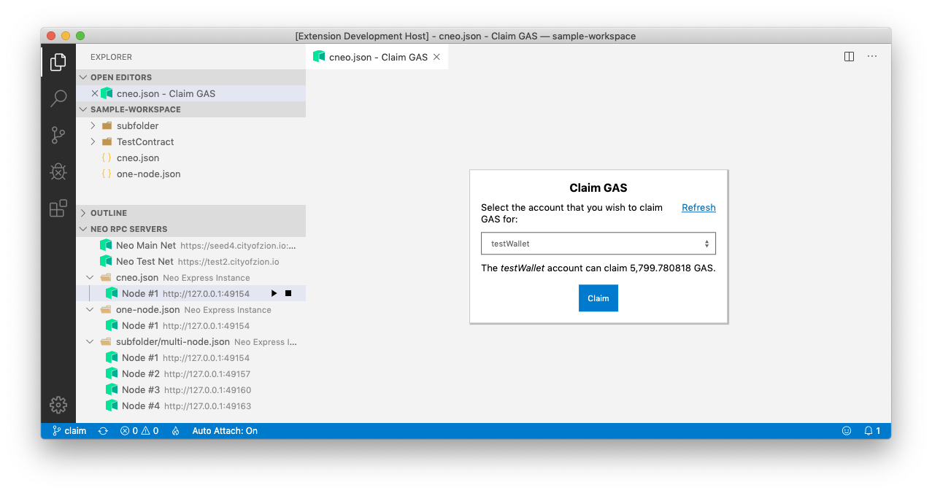Toggle Auto Attach: On in status bar
The image size is (932, 493).
click(x=225, y=431)
